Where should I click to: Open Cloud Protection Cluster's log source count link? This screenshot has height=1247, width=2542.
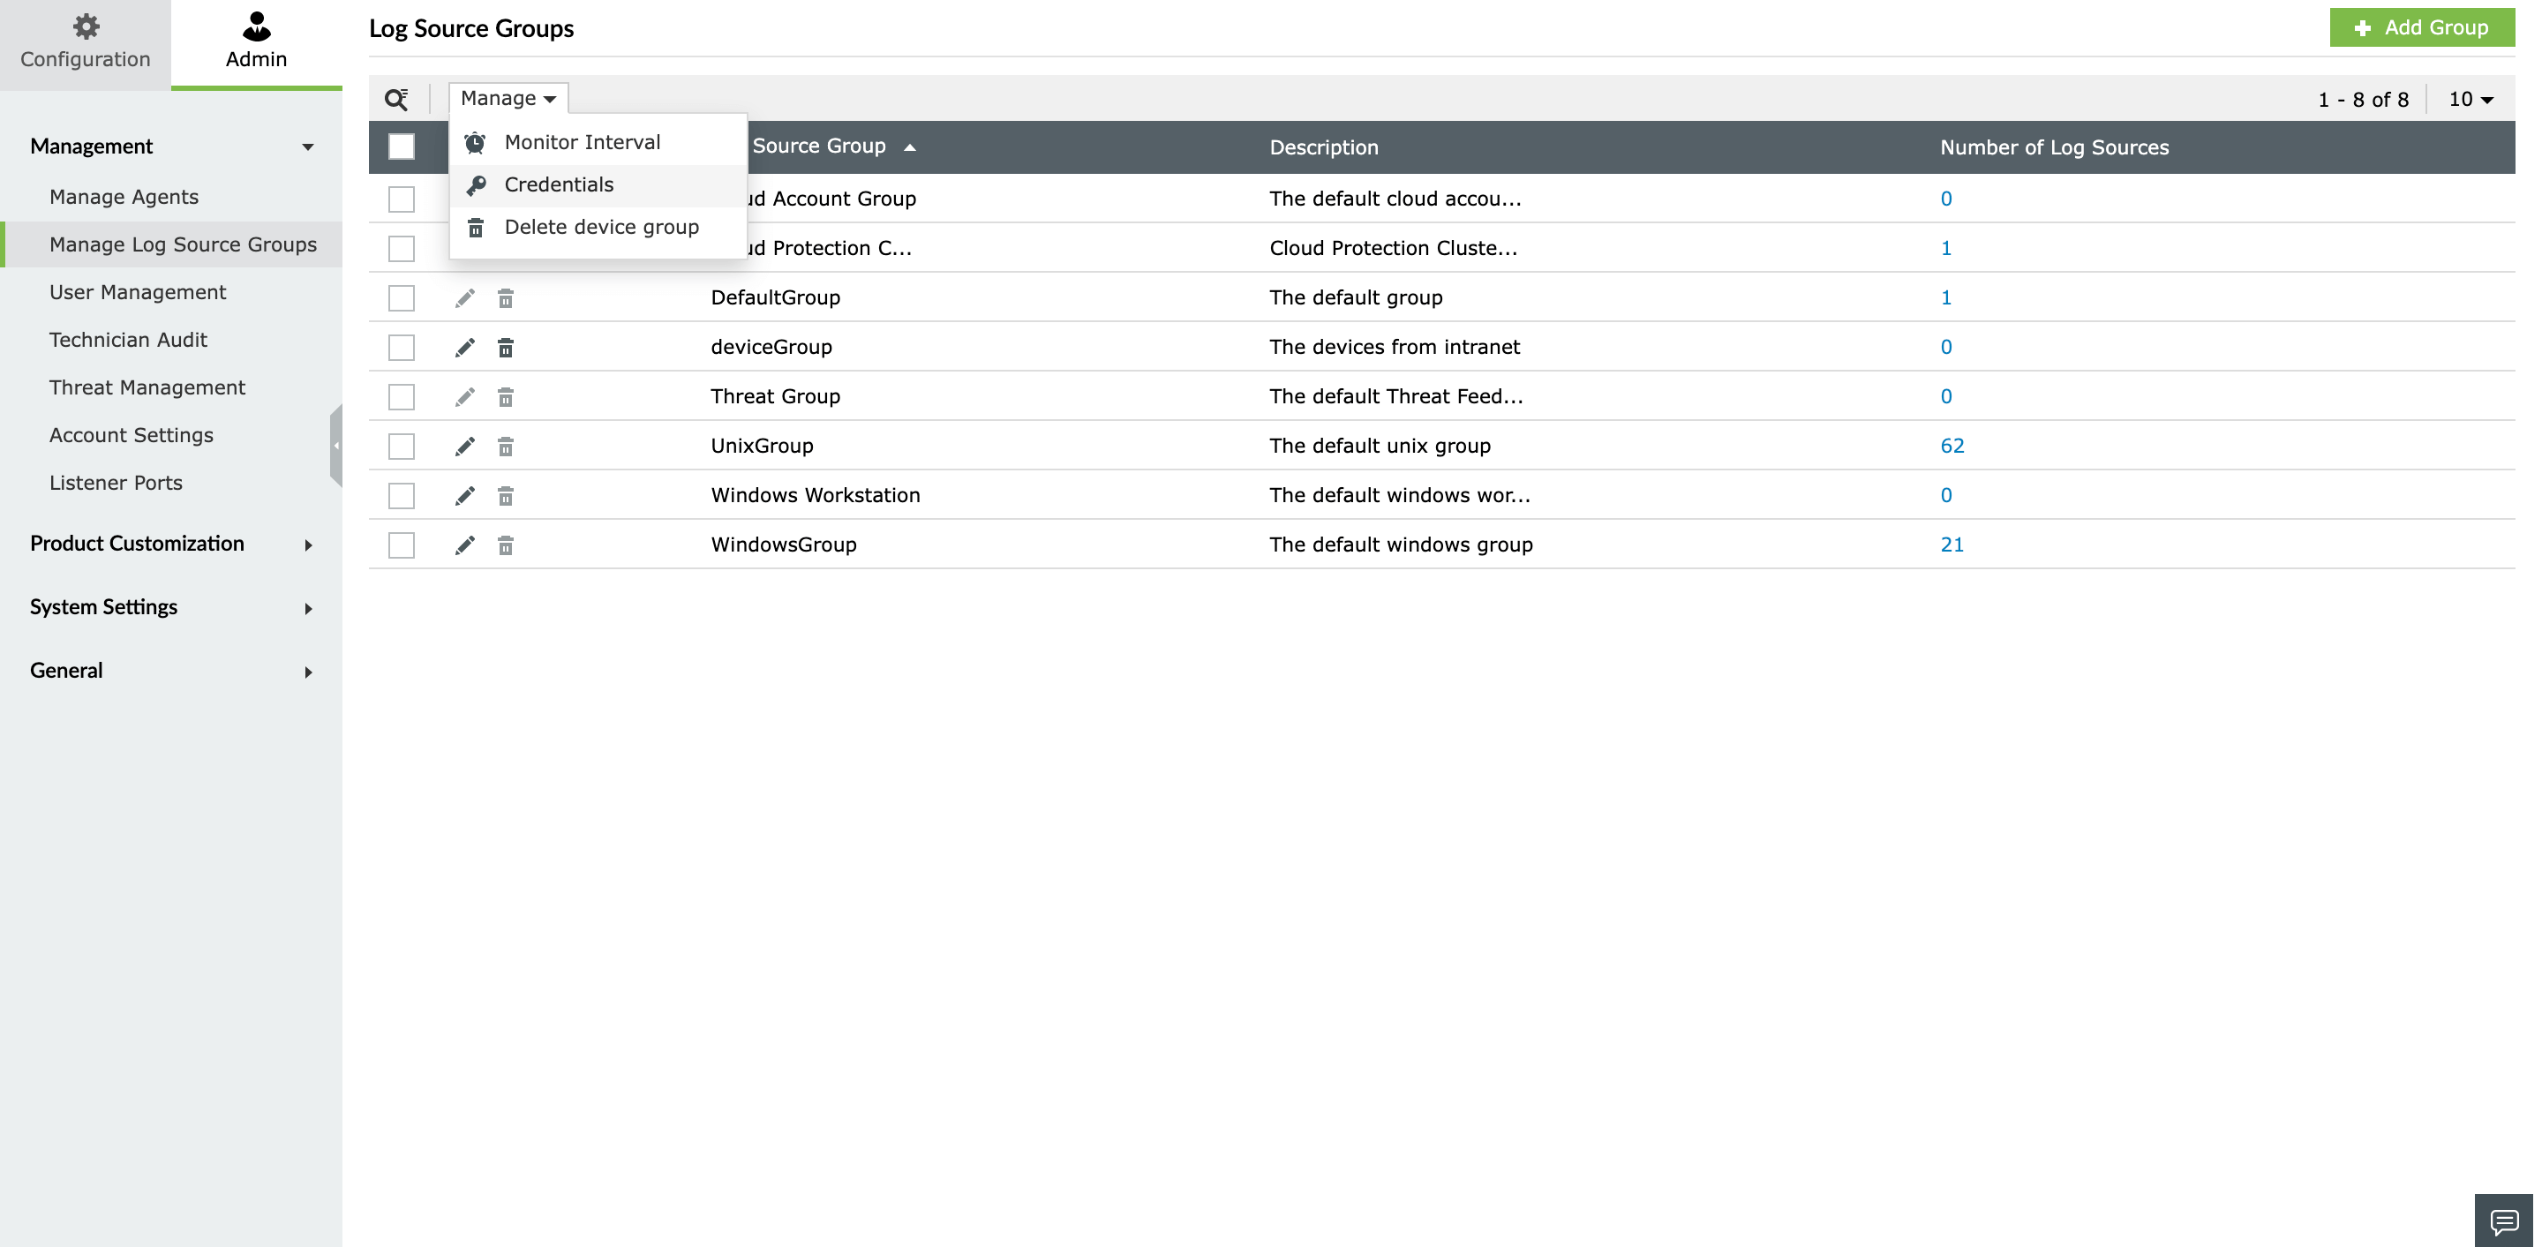(1946, 249)
